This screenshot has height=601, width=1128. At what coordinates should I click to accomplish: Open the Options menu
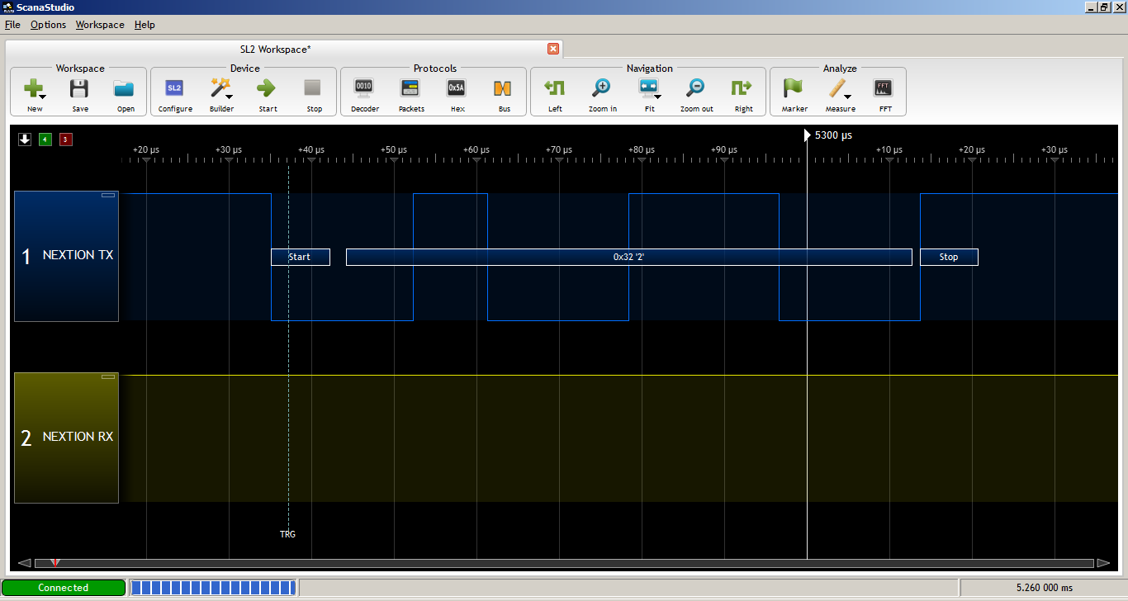(48, 25)
